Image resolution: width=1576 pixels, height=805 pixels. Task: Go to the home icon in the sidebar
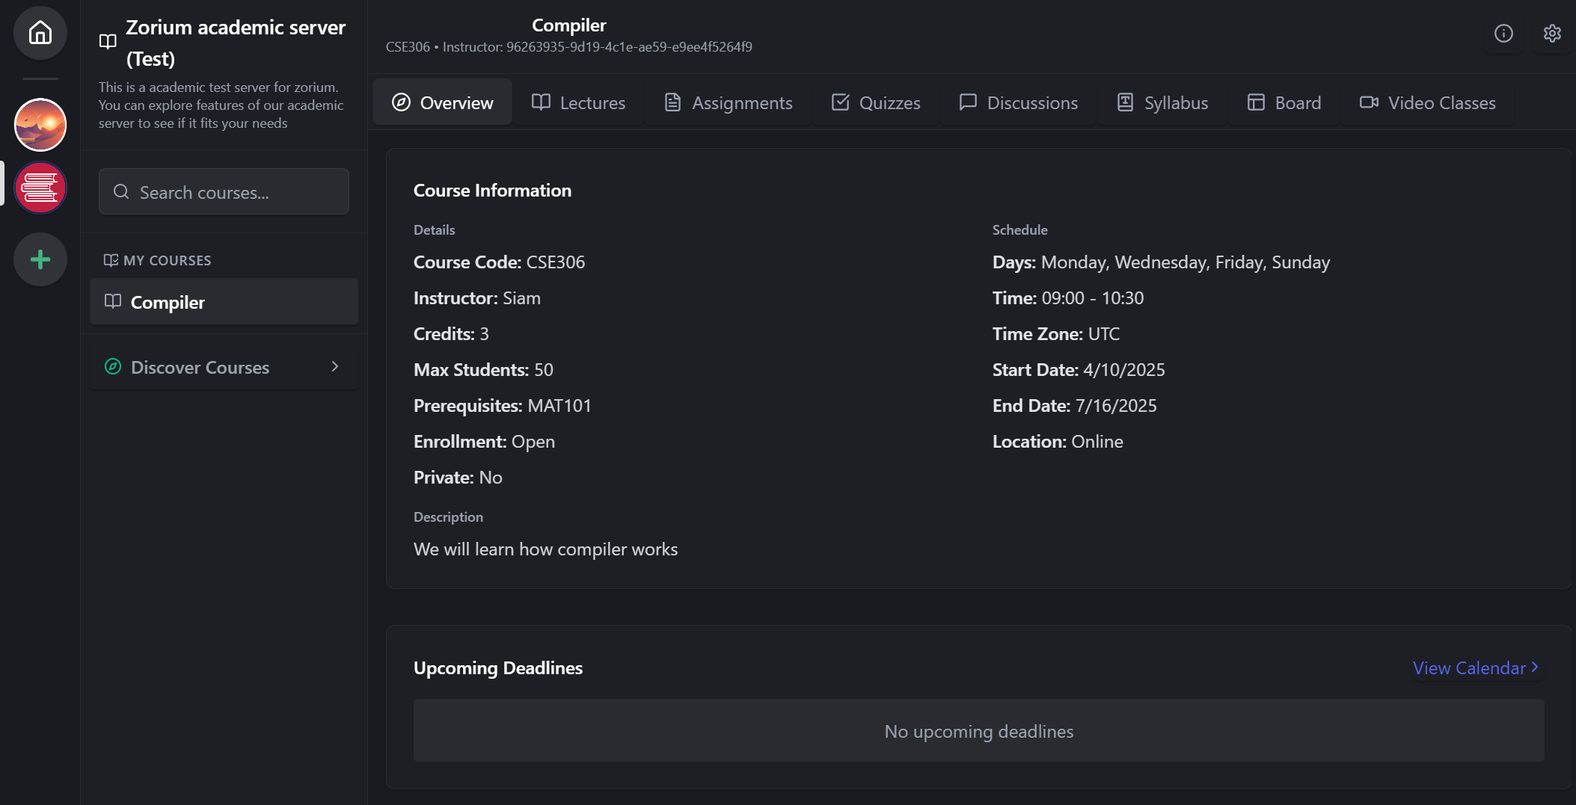click(40, 33)
